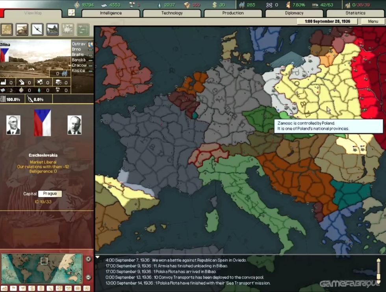Click the 'Sea Transport' mission log entry
Viewport: 386px width, 292px height.
pyautogui.click(x=188, y=283)
